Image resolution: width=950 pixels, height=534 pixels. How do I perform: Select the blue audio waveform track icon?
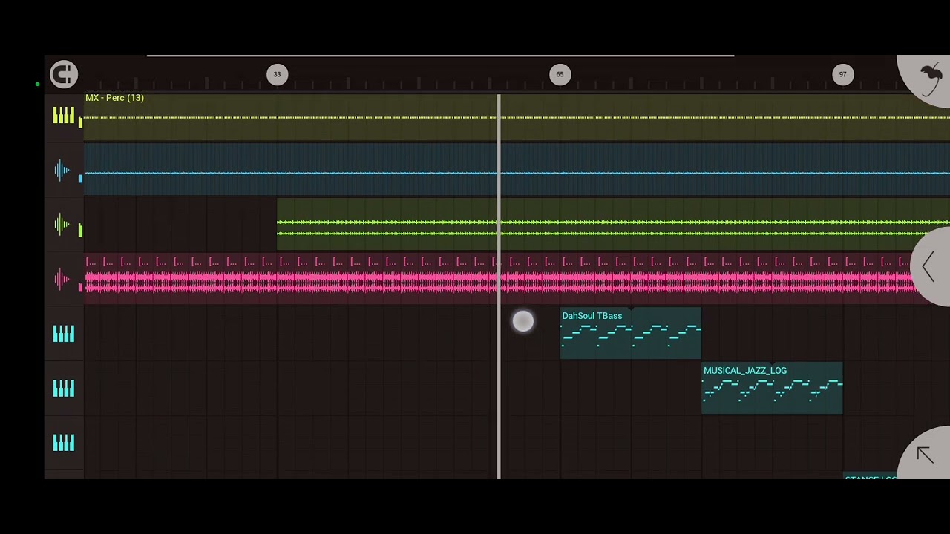pos(63,171)
